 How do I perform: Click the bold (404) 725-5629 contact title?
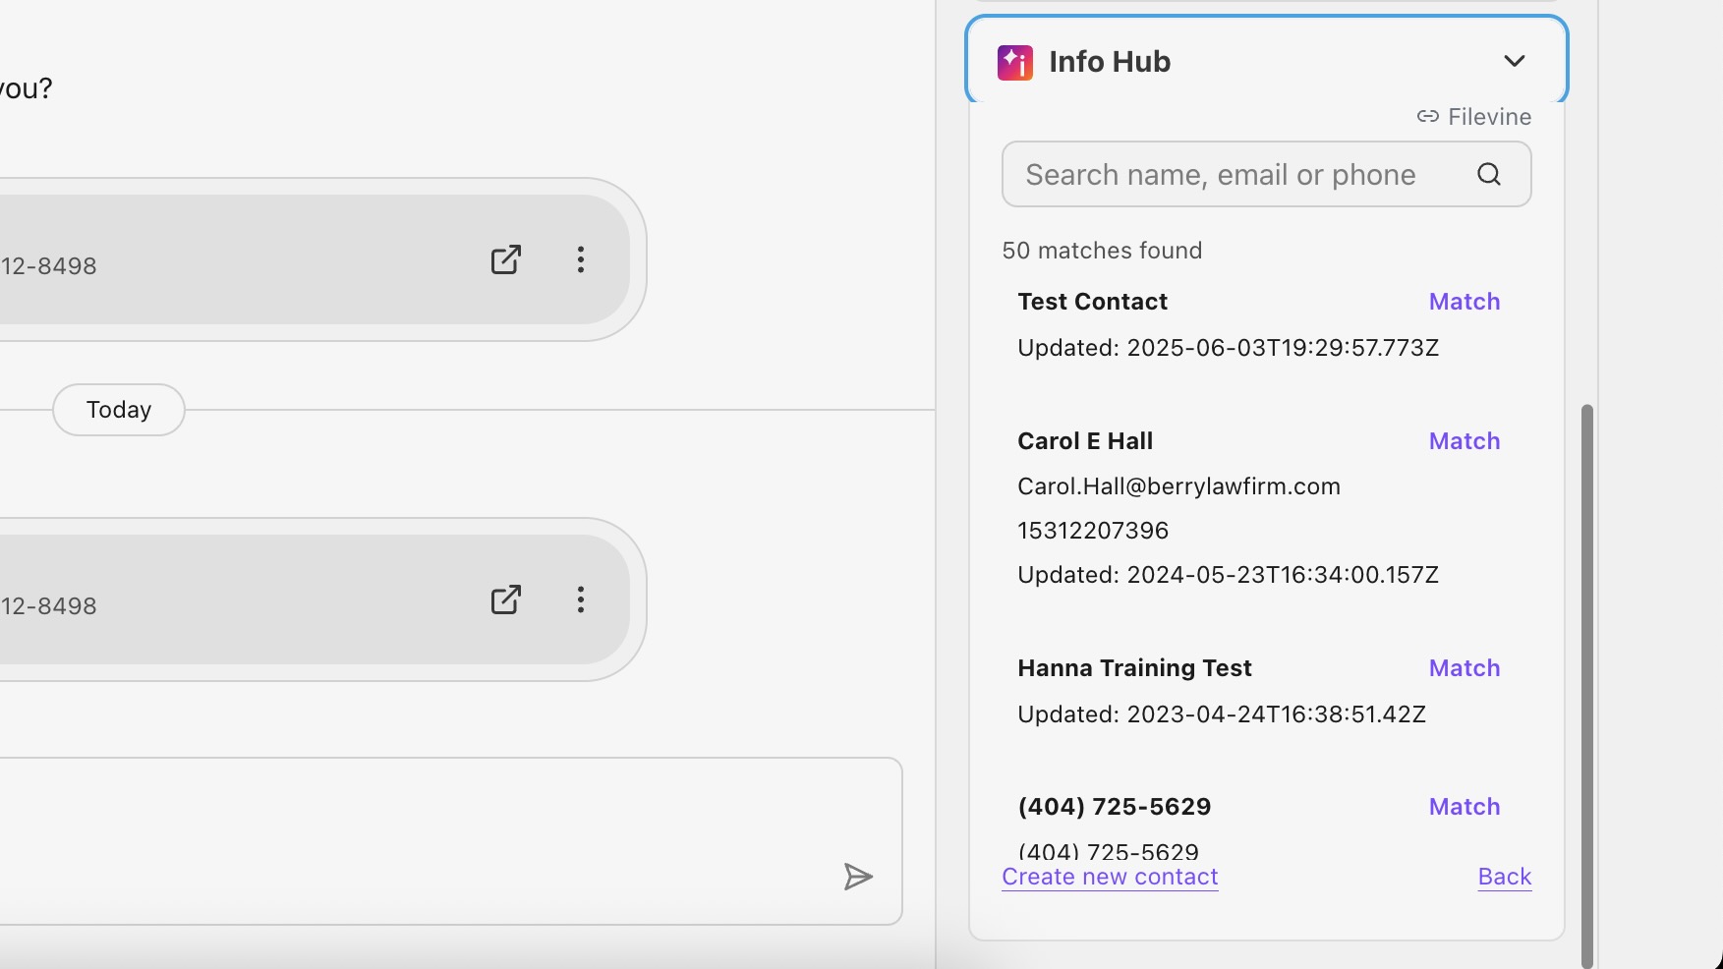pos(1115,807)
